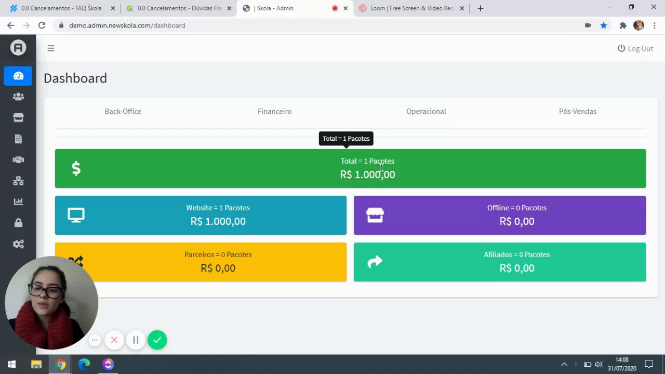Open the Loom more options dots
Viewport: 665px width, 374px height.
click(x=95, y=340)
